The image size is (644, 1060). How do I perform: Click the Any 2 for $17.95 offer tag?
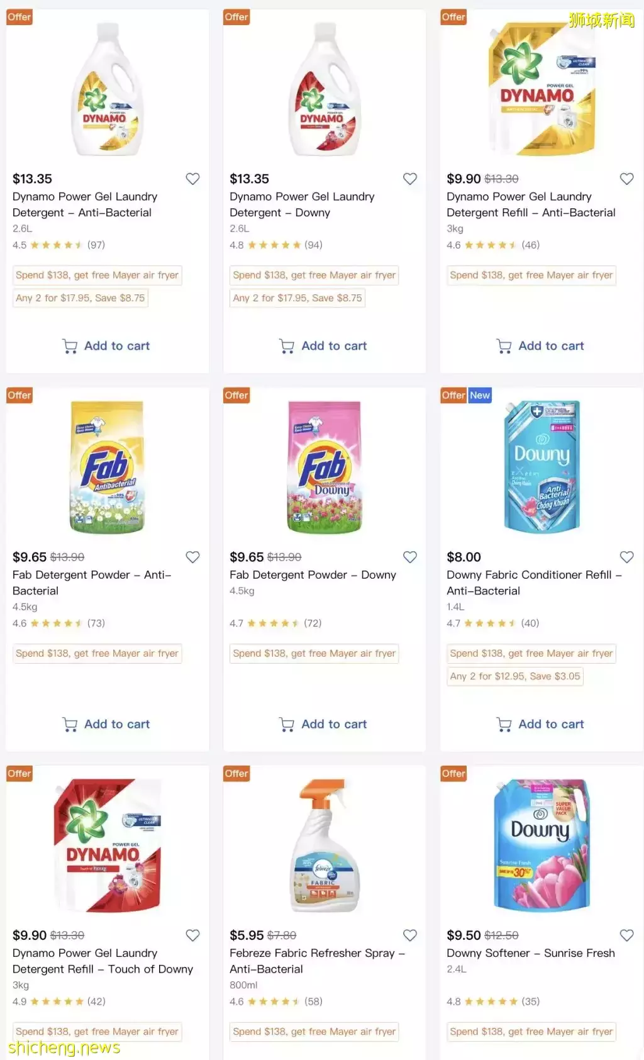pyautogui.click(x=80, y=298)
